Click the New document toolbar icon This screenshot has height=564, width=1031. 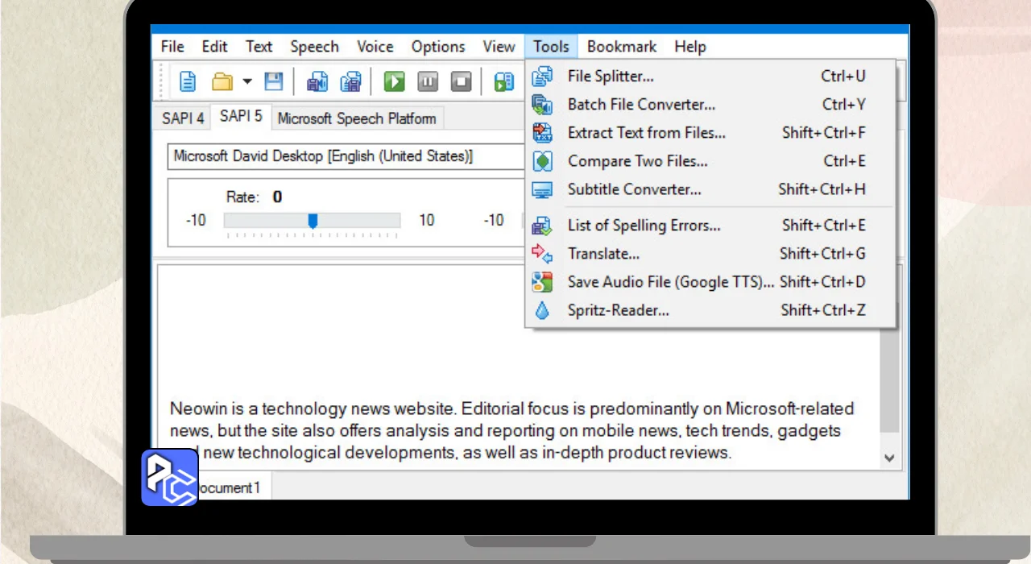pos(188,81)
